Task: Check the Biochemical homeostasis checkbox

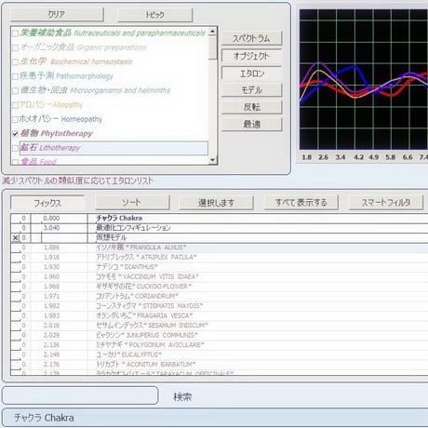Action: pyautogui.click(x=15, y=62)
